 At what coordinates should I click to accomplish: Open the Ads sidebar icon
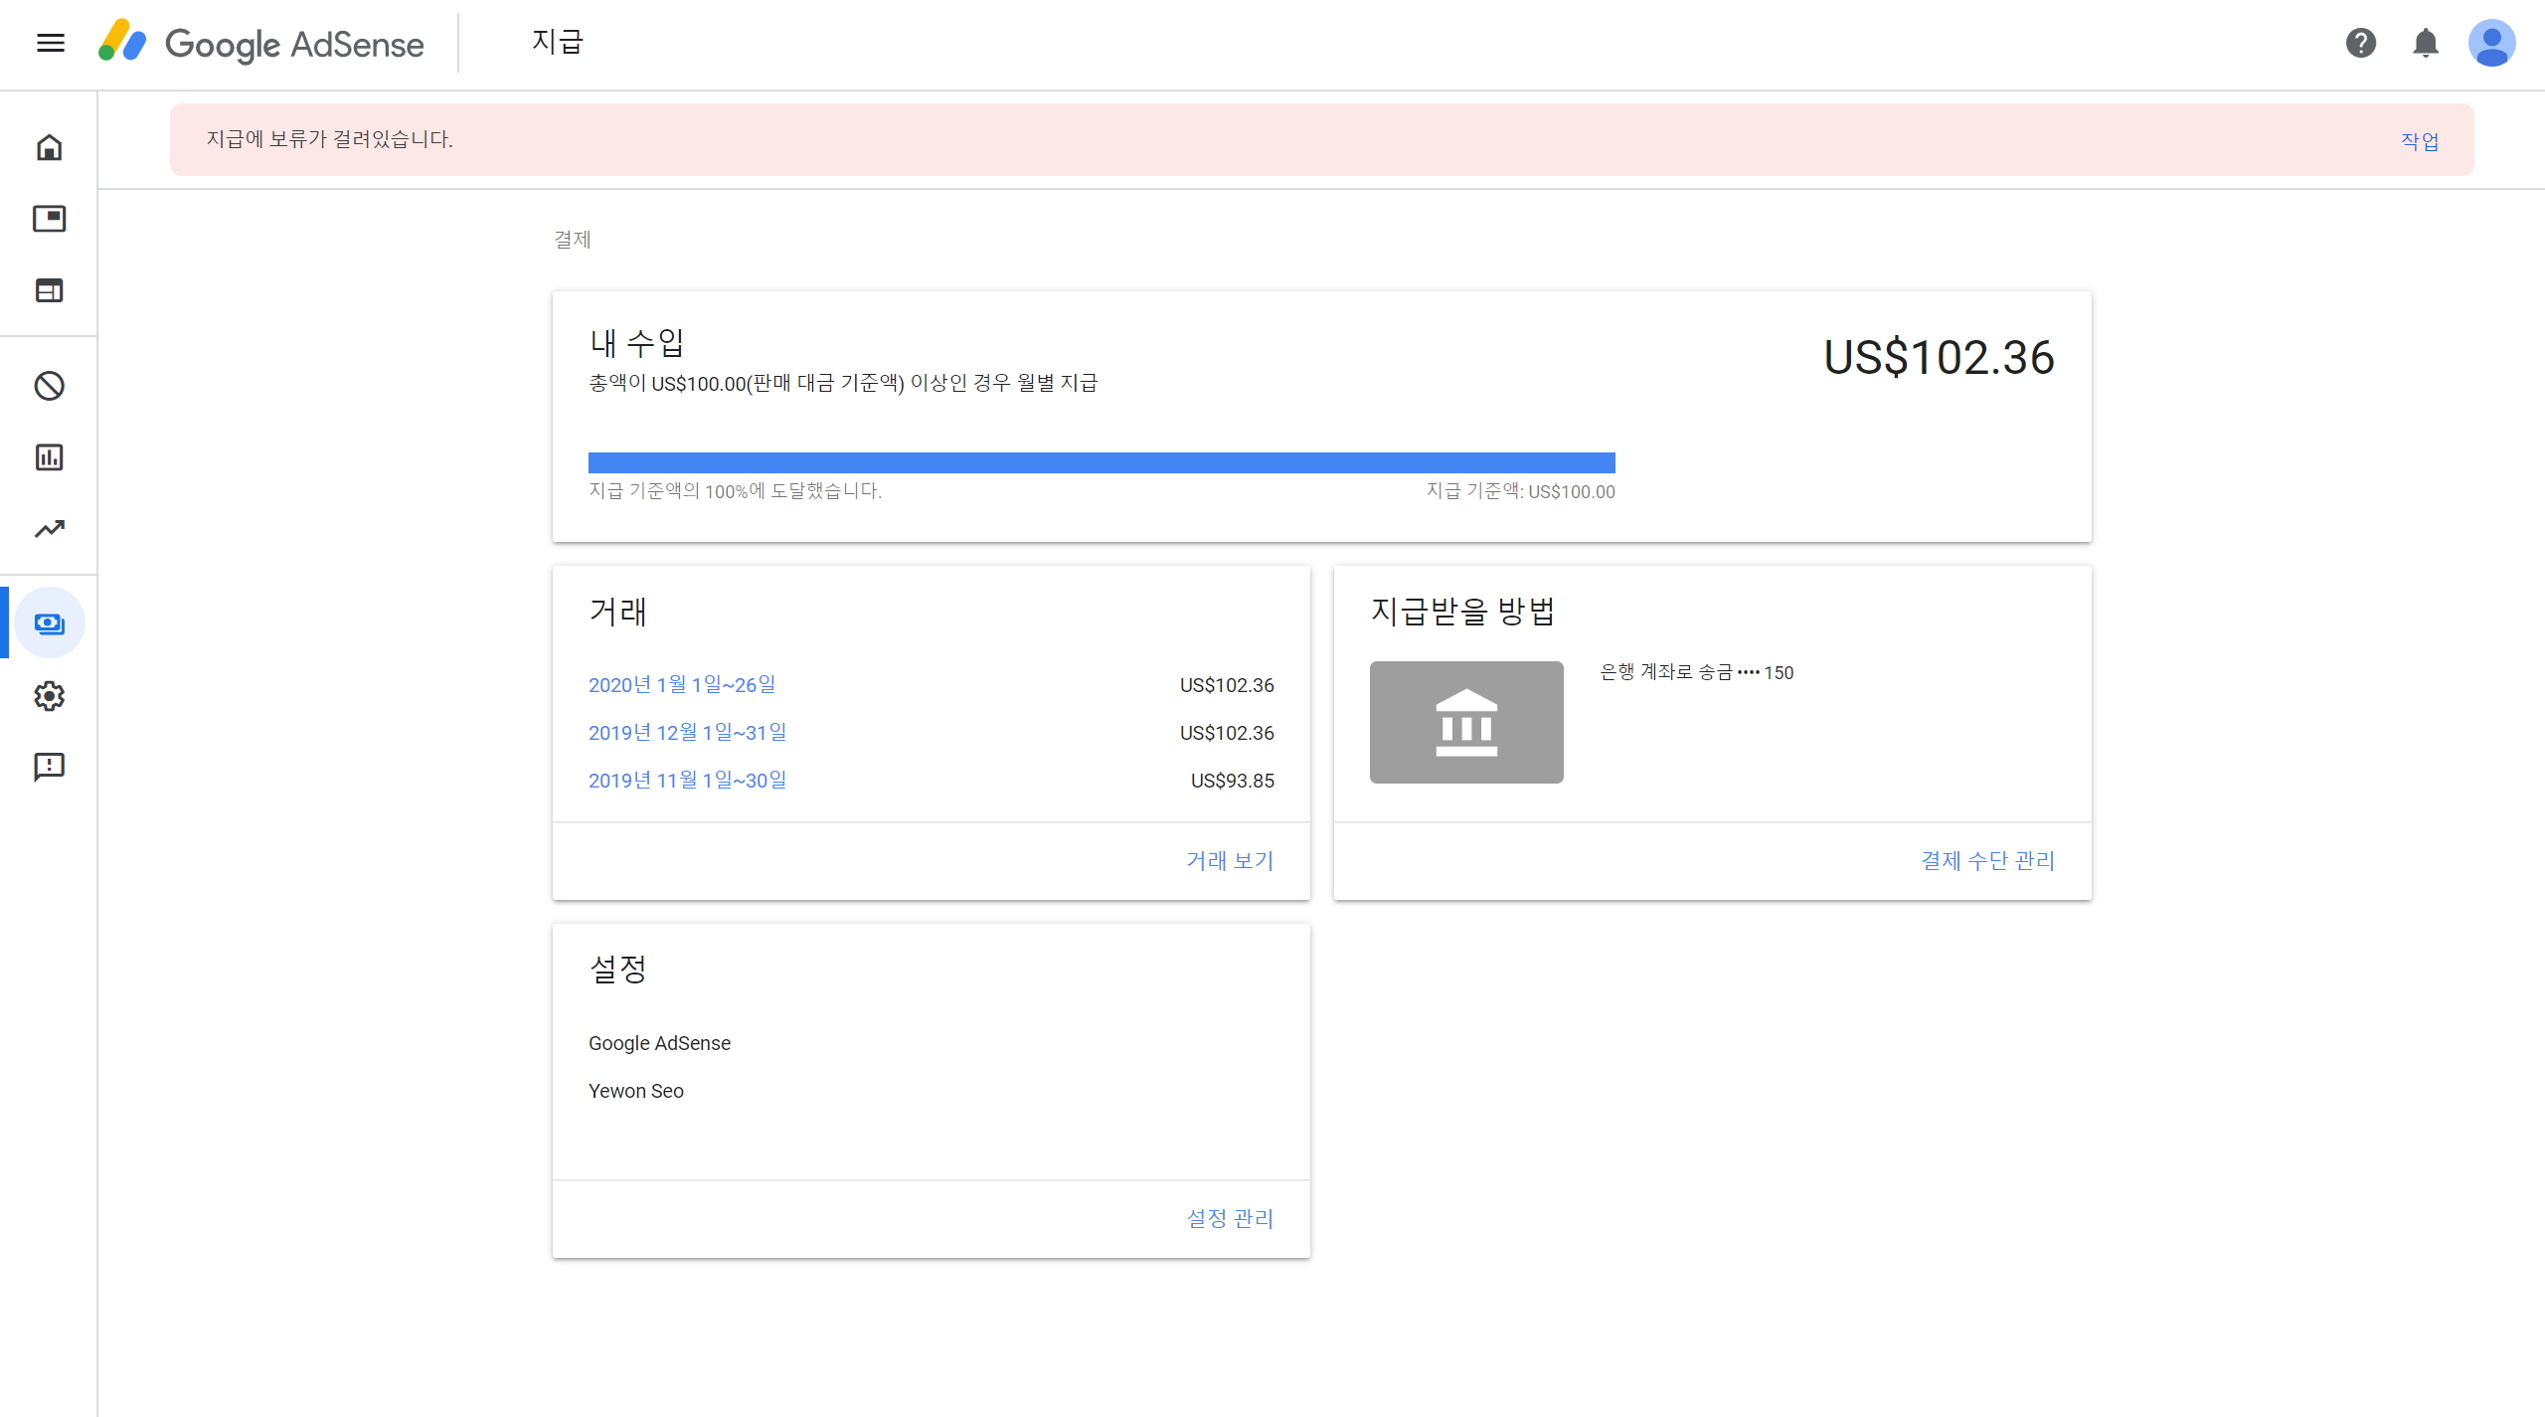click(49, 219)
